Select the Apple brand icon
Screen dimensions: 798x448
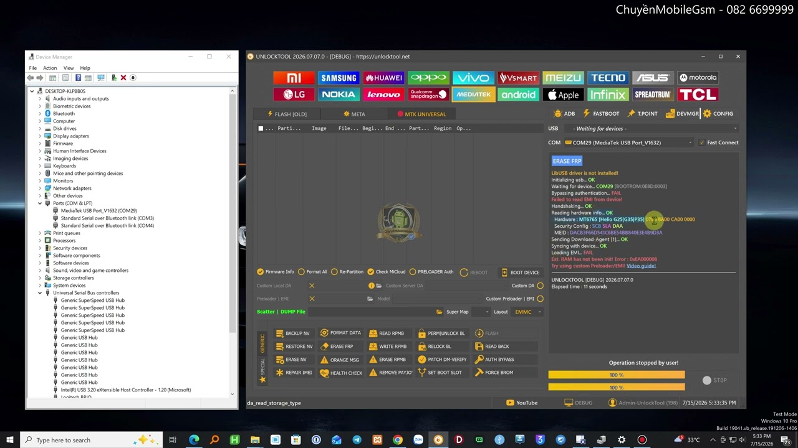pyautogui.click(x=563, y=95)
